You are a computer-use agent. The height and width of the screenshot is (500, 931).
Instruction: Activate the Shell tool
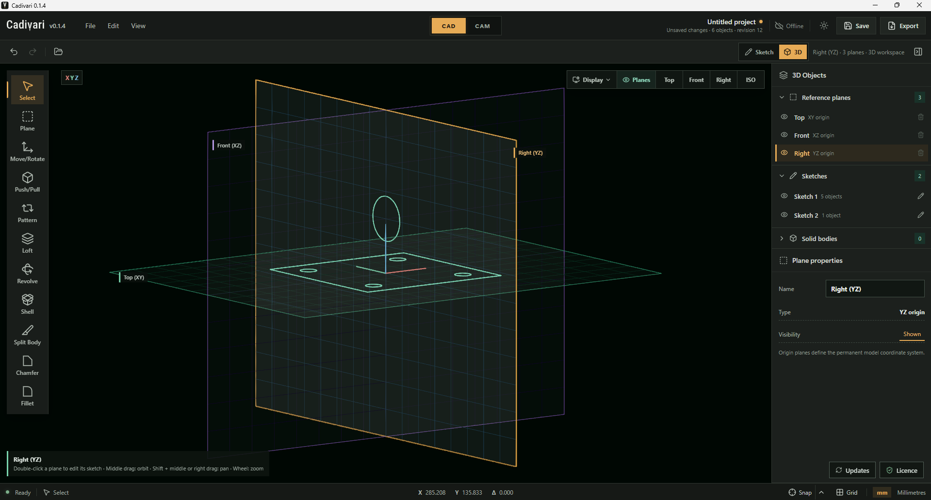coord(27,304)
